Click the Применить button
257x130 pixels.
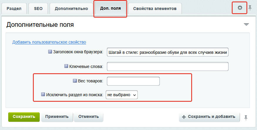[x=57, y=117]
